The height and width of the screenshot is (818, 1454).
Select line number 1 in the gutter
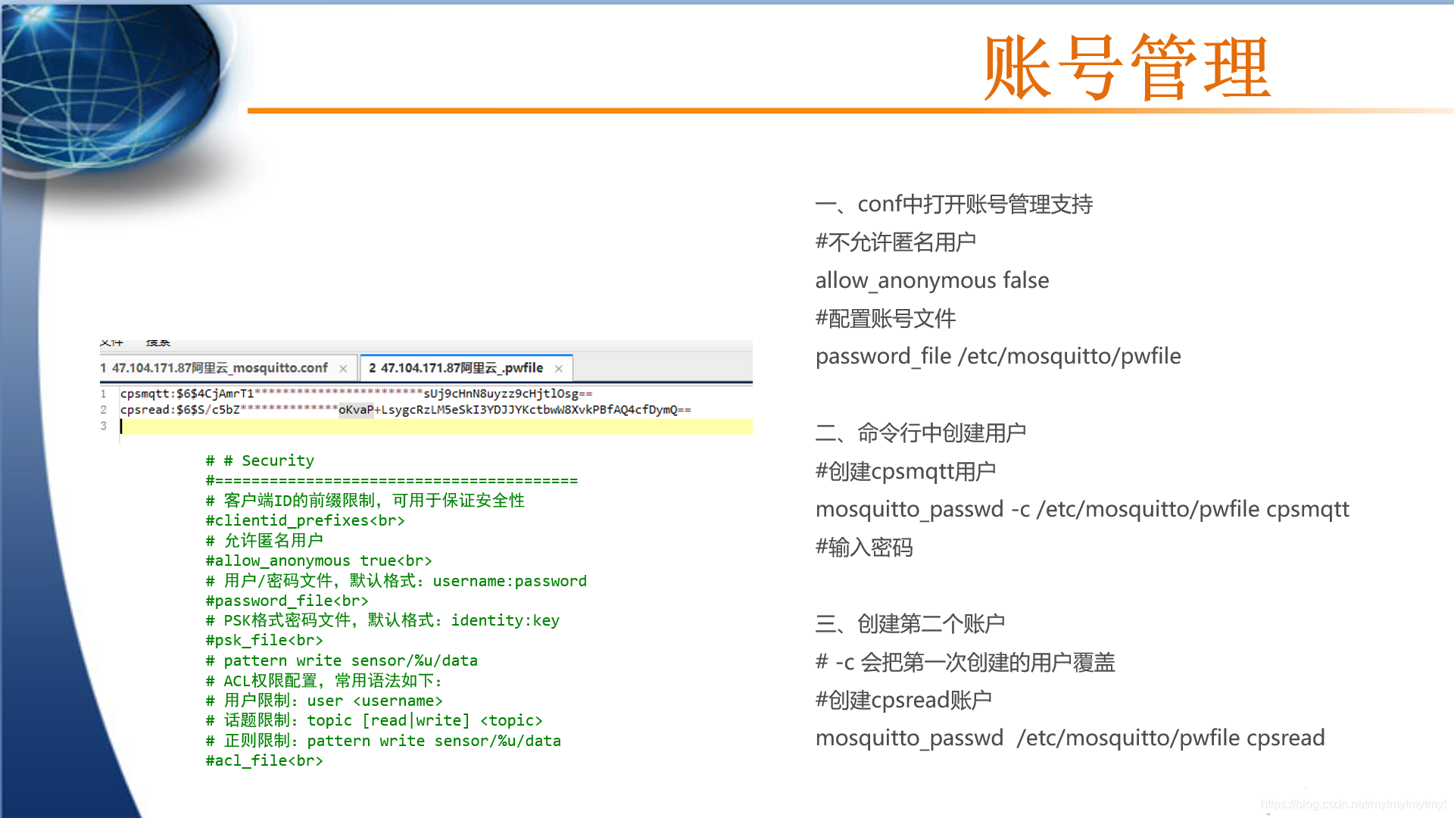coord(104,394)
